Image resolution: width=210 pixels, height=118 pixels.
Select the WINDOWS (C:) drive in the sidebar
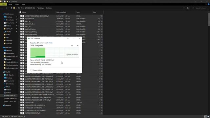coord(11,96)
